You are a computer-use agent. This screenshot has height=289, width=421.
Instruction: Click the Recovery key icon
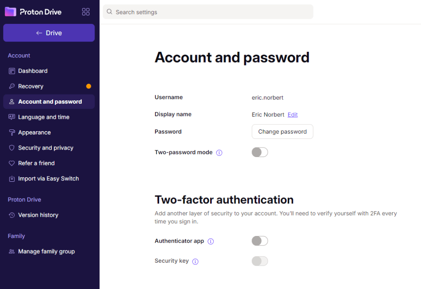point(11,86)
